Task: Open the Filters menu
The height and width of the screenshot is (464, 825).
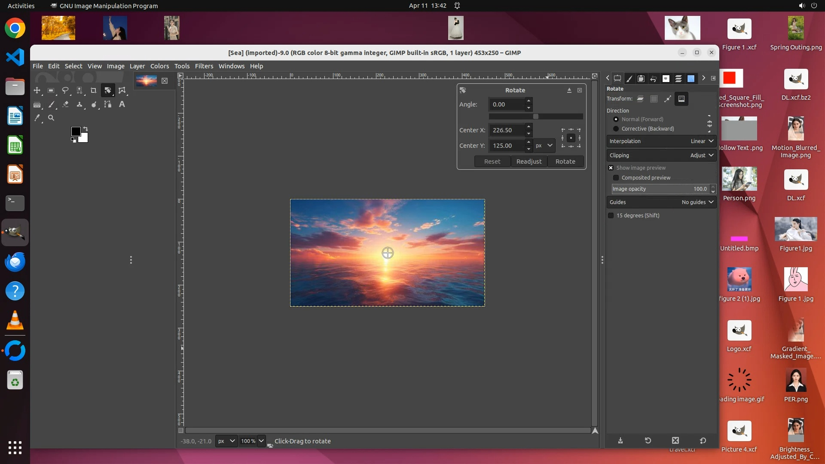Action: (x=204, y=66)
